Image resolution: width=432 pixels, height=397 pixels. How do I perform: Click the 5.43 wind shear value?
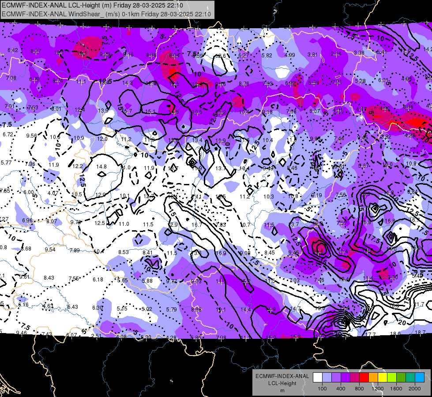(73, 307)
